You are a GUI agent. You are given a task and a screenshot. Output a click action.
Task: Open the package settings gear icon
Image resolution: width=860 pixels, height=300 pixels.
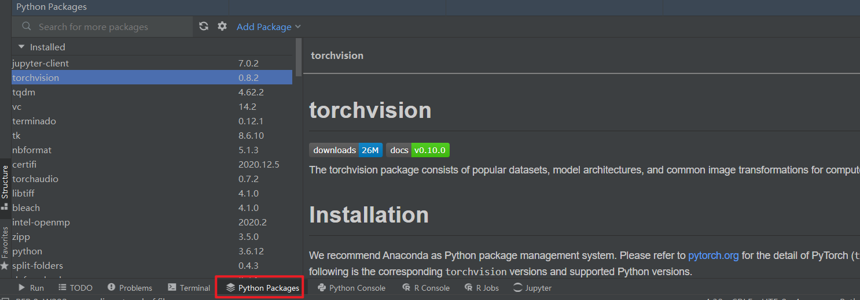coord(222,26)
